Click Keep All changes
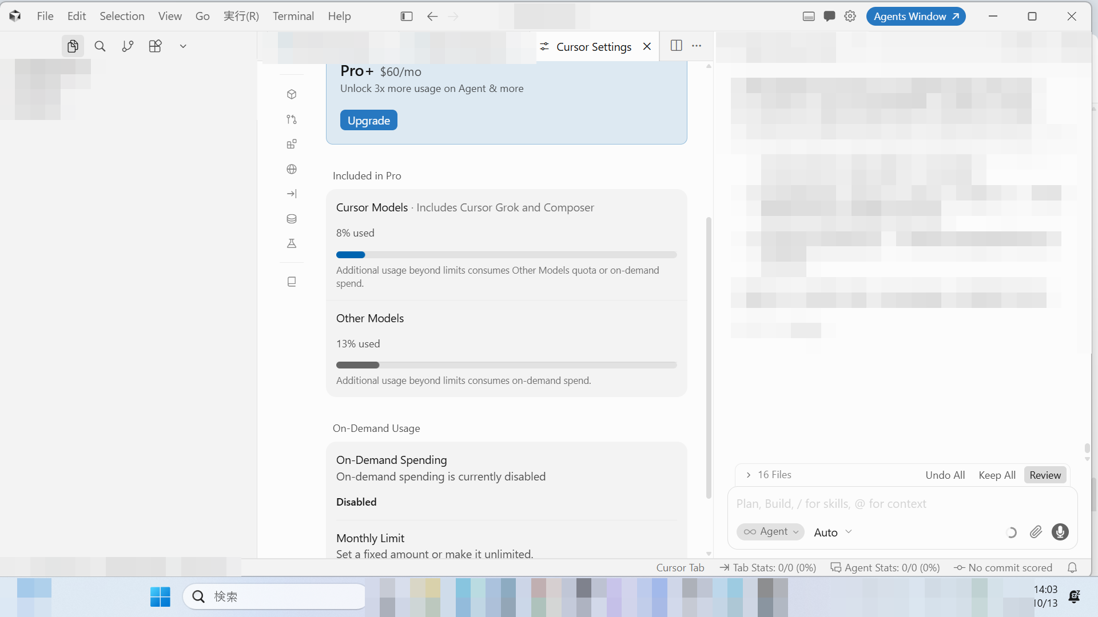The width and height of the screenshot is (1098, 617). click(x=997, y=475)
